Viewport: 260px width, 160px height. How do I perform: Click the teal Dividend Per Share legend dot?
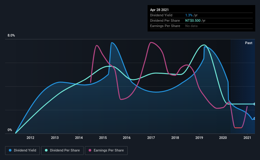coord(46,150)
